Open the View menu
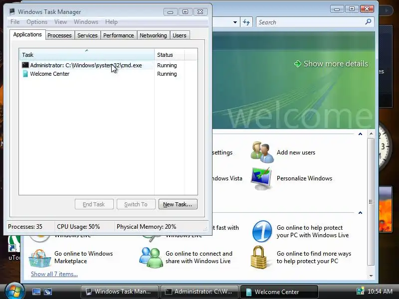Viewport: 399px width, 299px height. click(x=60, y=22)
